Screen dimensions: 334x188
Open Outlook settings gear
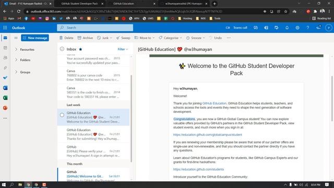(x=297, y=28)
